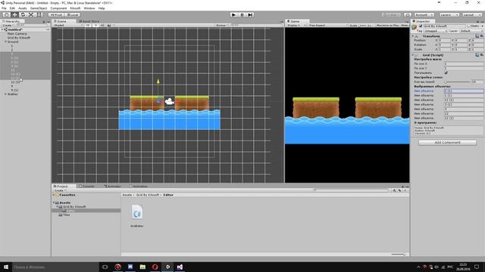
Task: Open the Account dropdown
Action: [424, 15]
